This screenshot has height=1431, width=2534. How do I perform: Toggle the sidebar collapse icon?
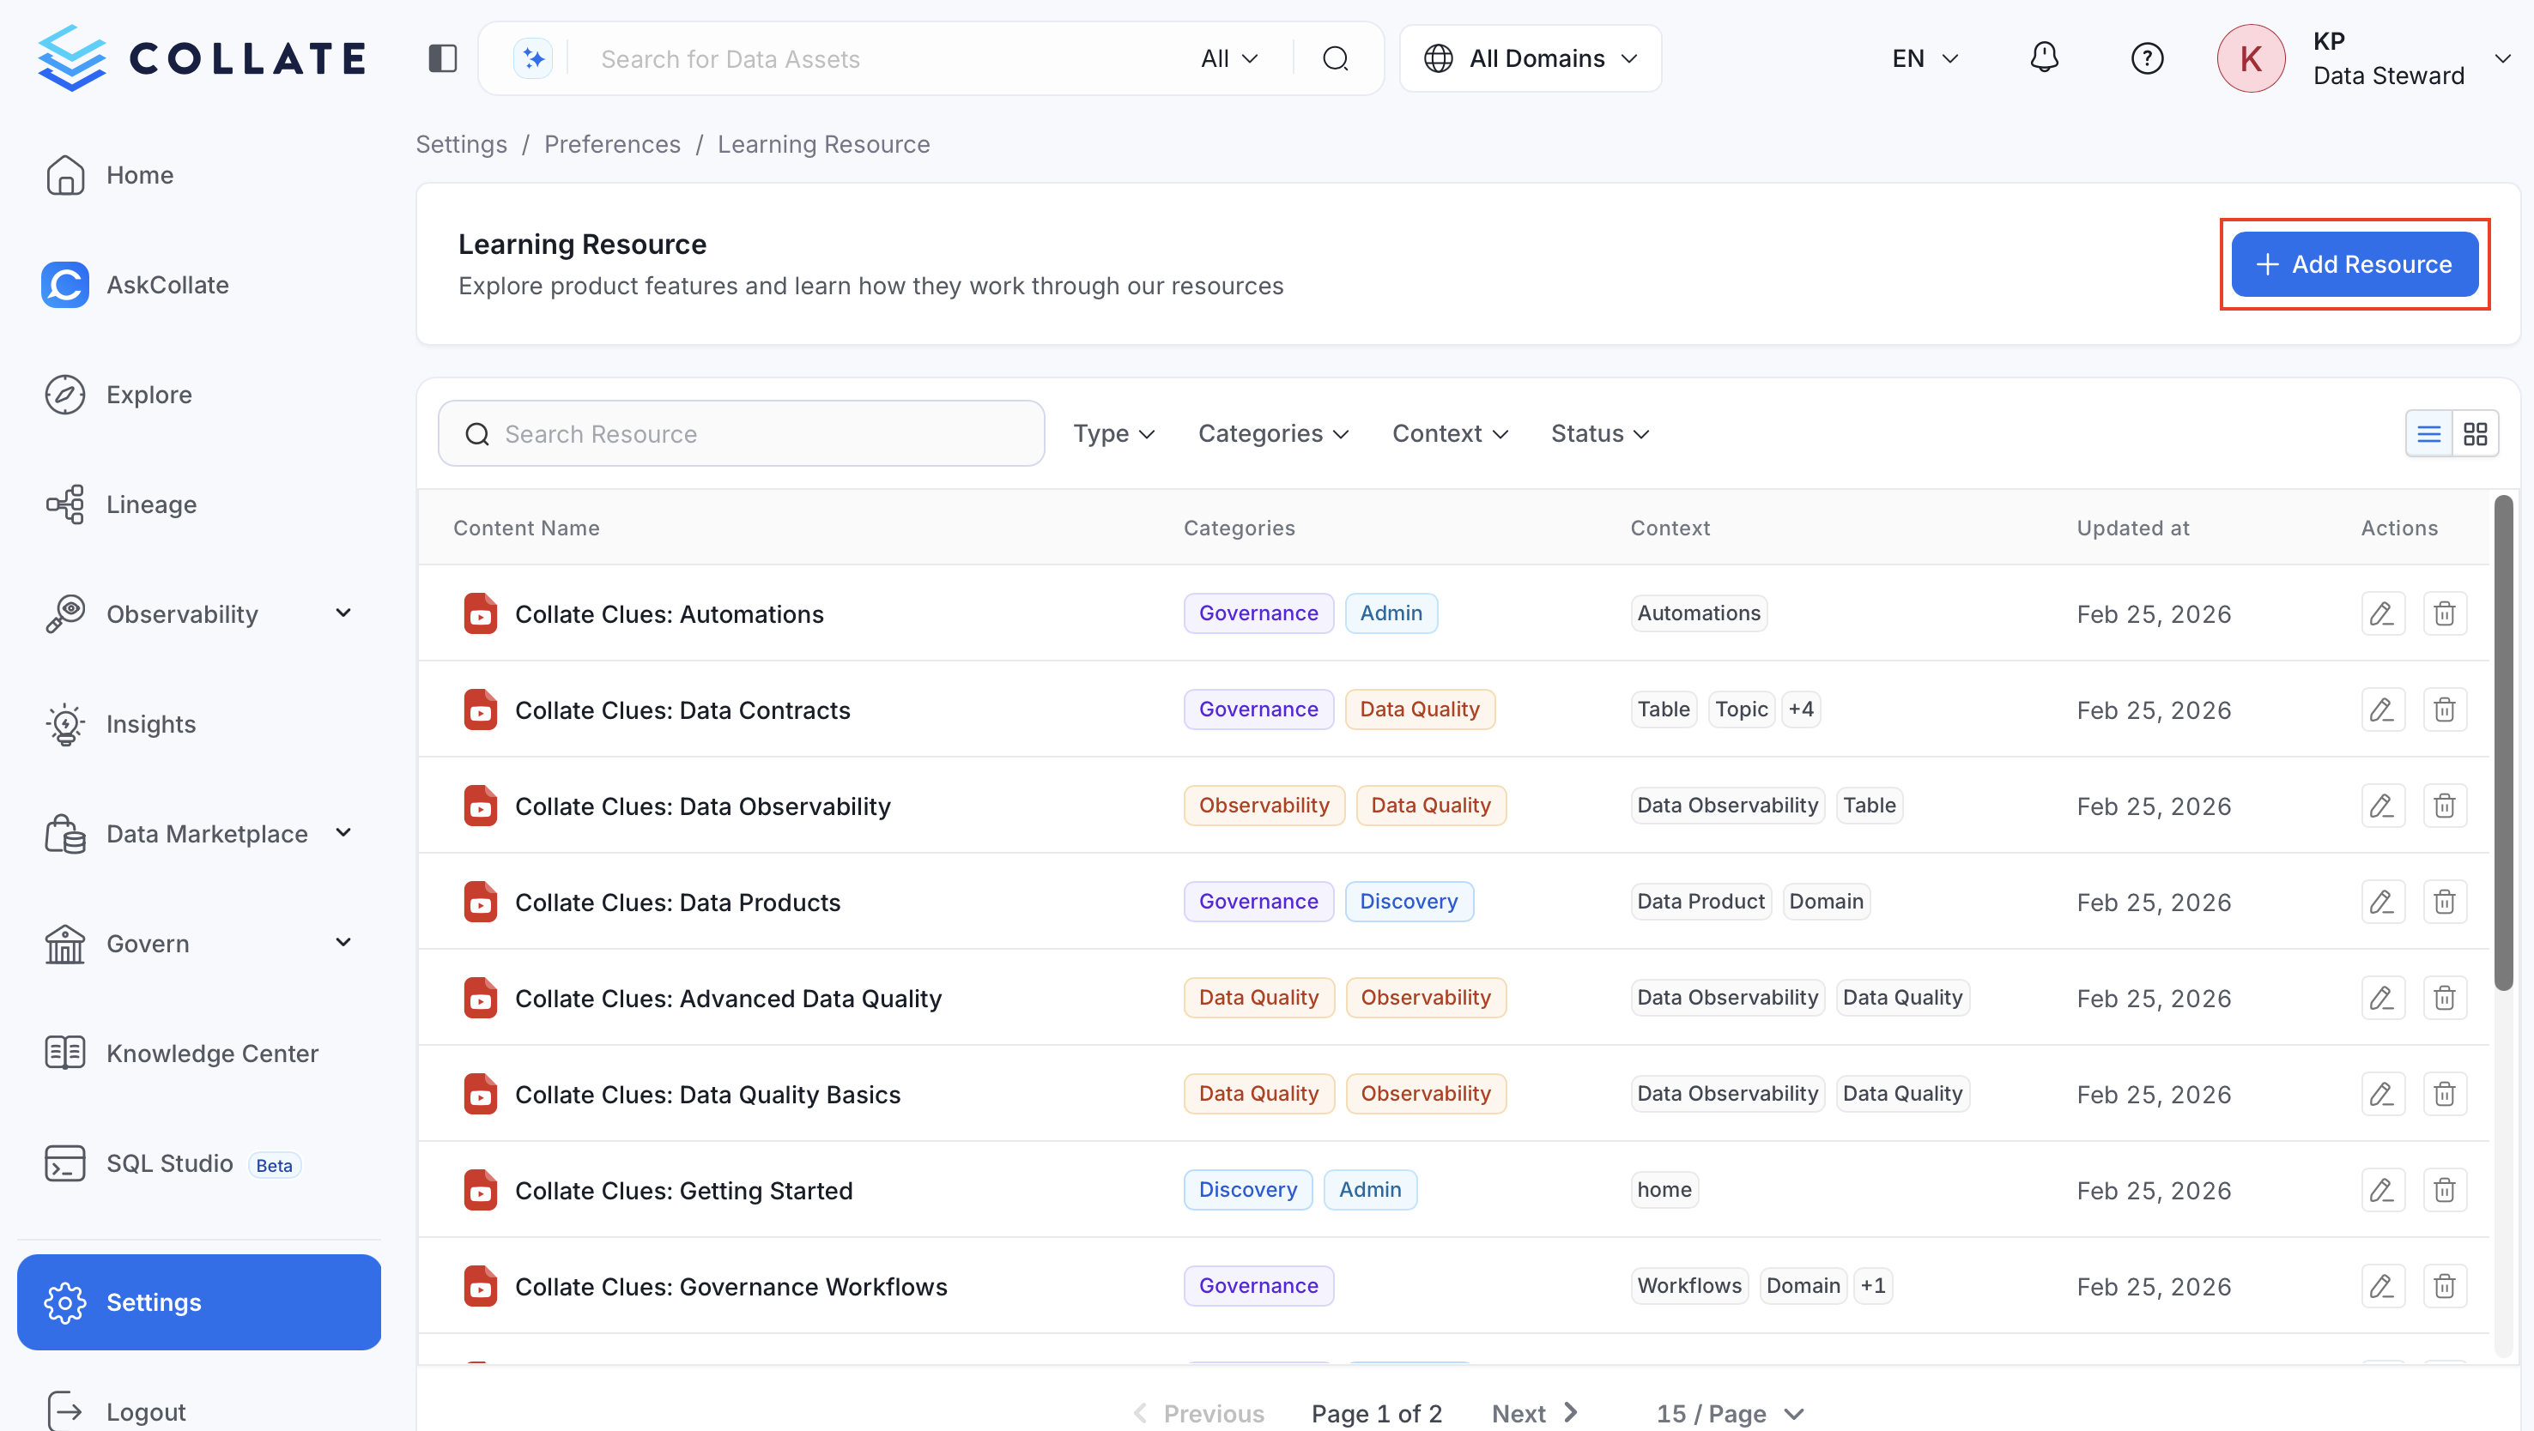(x=443, y=59)
